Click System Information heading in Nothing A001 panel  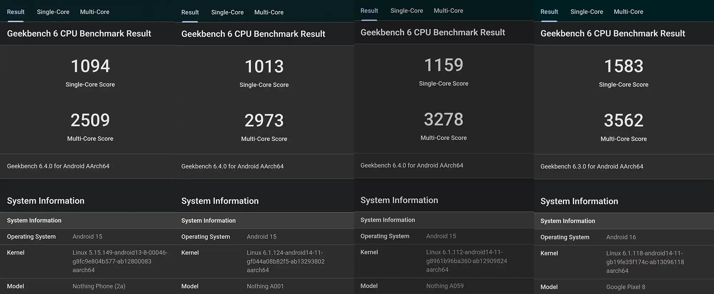click(x=220, y=201)
